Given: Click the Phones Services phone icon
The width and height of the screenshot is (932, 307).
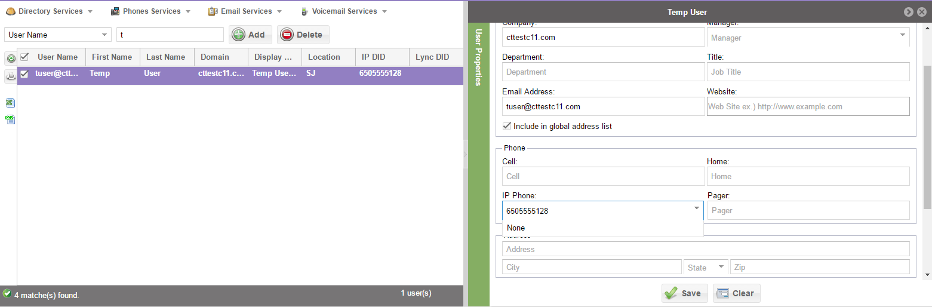Looking at the screenshot, I should coord(115,11).
